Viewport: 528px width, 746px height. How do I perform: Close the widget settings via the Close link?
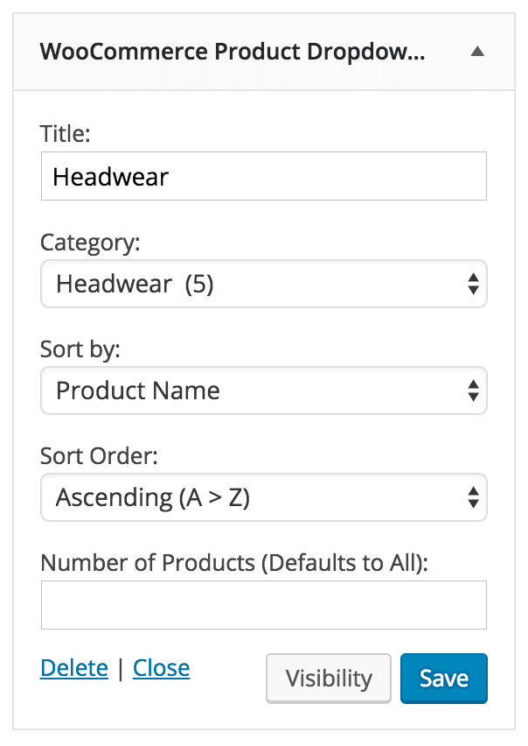coord(161,668)
